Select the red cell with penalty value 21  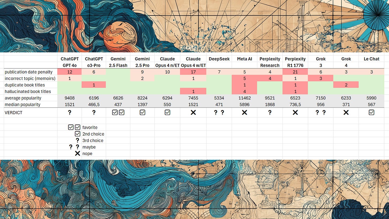tap(295, 72)
